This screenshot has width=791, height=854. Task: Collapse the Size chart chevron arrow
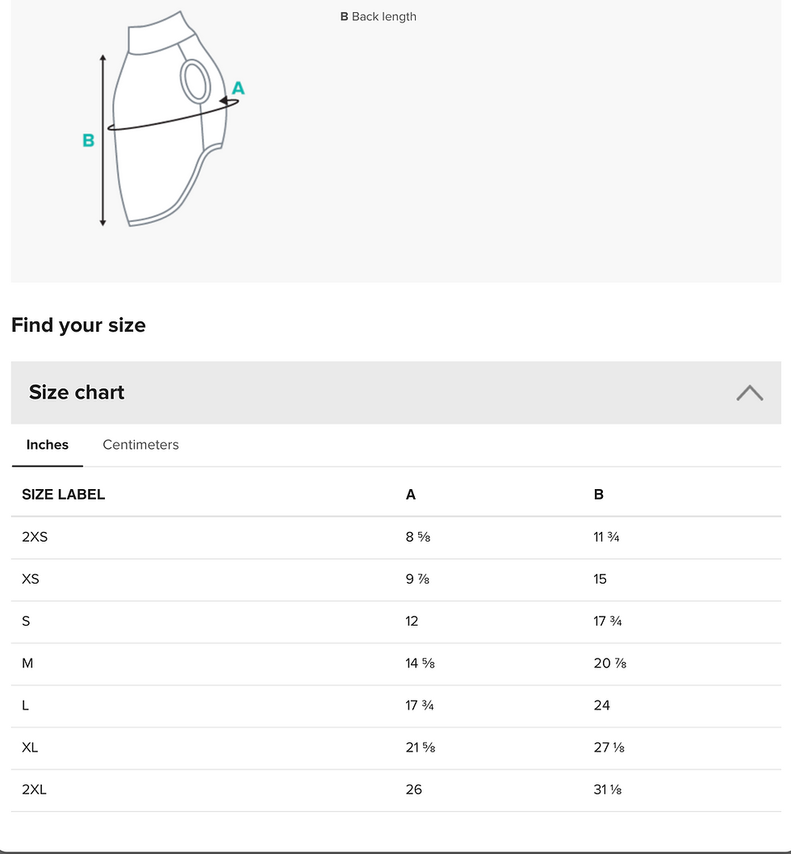point(750,392)
